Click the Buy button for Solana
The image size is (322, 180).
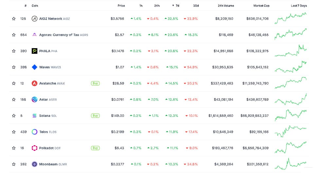tap(95, 116)
